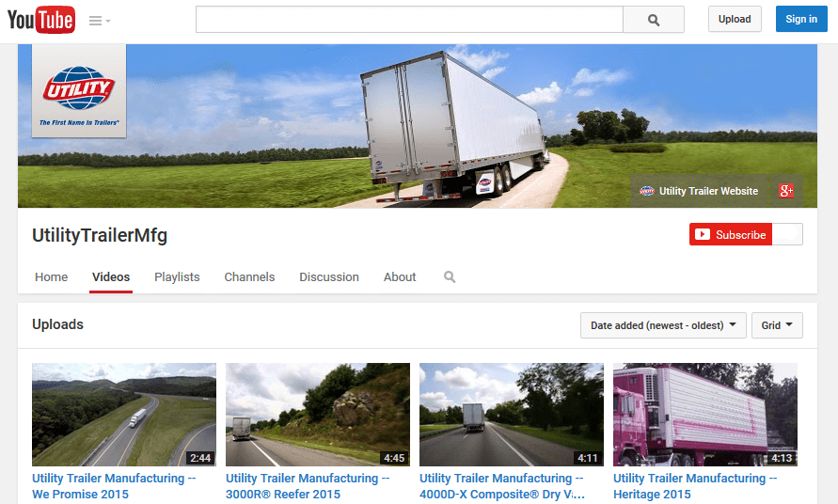Viewport: 838px width, 504px height.
Task: Click the Sign in button
Action: click(801, 19)
